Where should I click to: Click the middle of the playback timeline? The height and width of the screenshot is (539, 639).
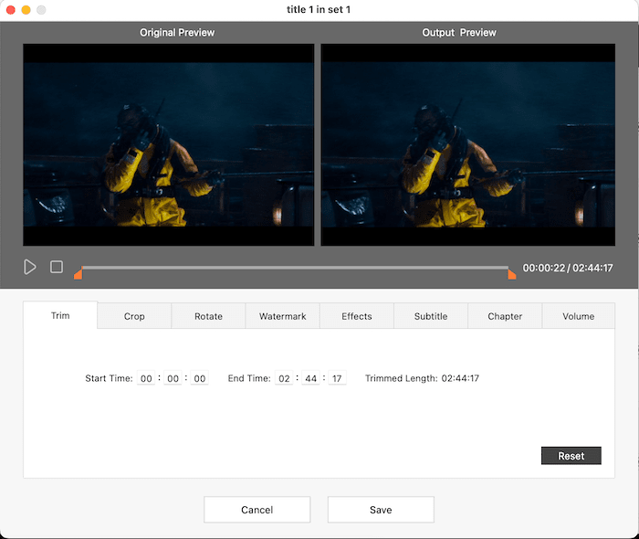[295, 268]
